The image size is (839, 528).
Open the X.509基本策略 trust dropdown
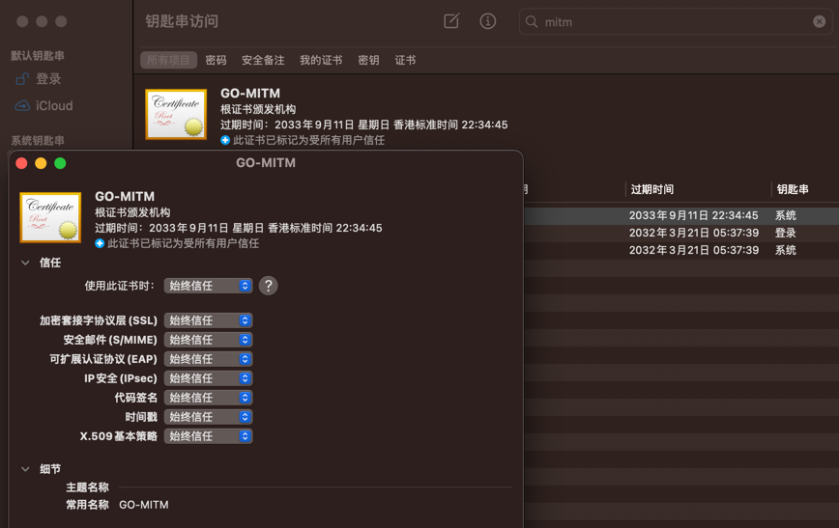208,436
